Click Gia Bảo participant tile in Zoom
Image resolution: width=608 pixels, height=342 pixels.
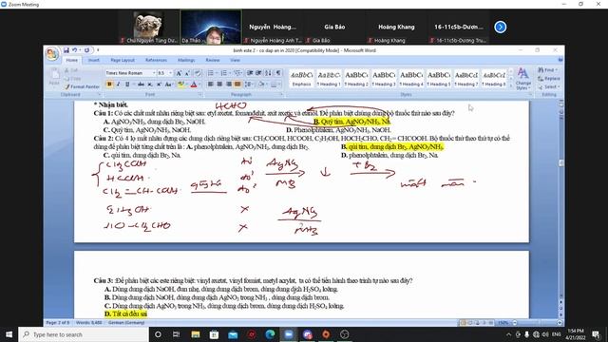point(334,27)
